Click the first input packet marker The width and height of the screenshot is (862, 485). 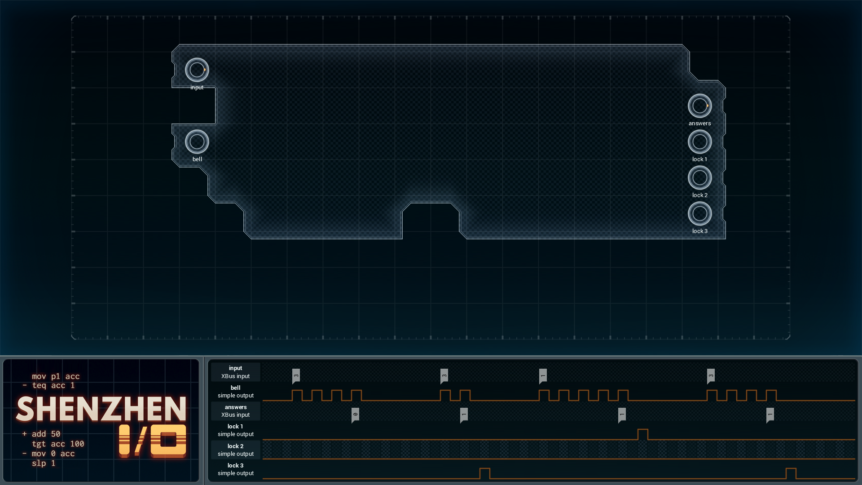click(296, 376)
